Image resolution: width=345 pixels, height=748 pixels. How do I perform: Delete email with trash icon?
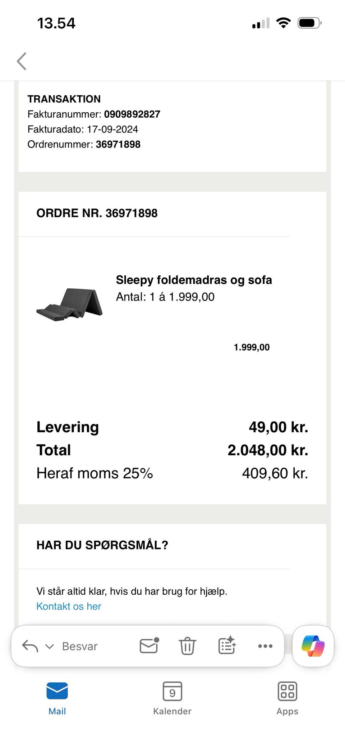187,646
